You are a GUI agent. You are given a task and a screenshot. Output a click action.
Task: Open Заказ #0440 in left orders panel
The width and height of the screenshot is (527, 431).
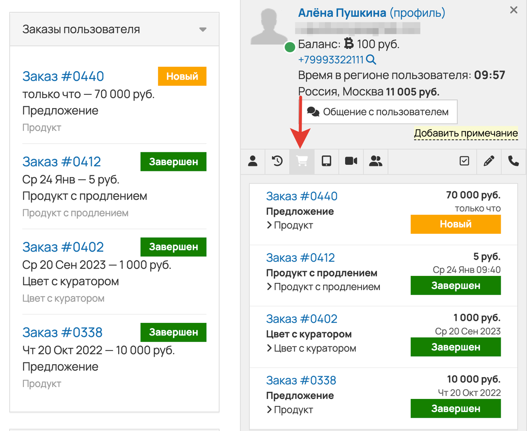[63, 76]
